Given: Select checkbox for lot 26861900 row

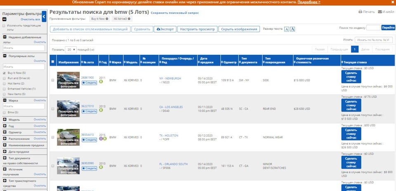Looking at the screenshot, I should click(53, 80).
